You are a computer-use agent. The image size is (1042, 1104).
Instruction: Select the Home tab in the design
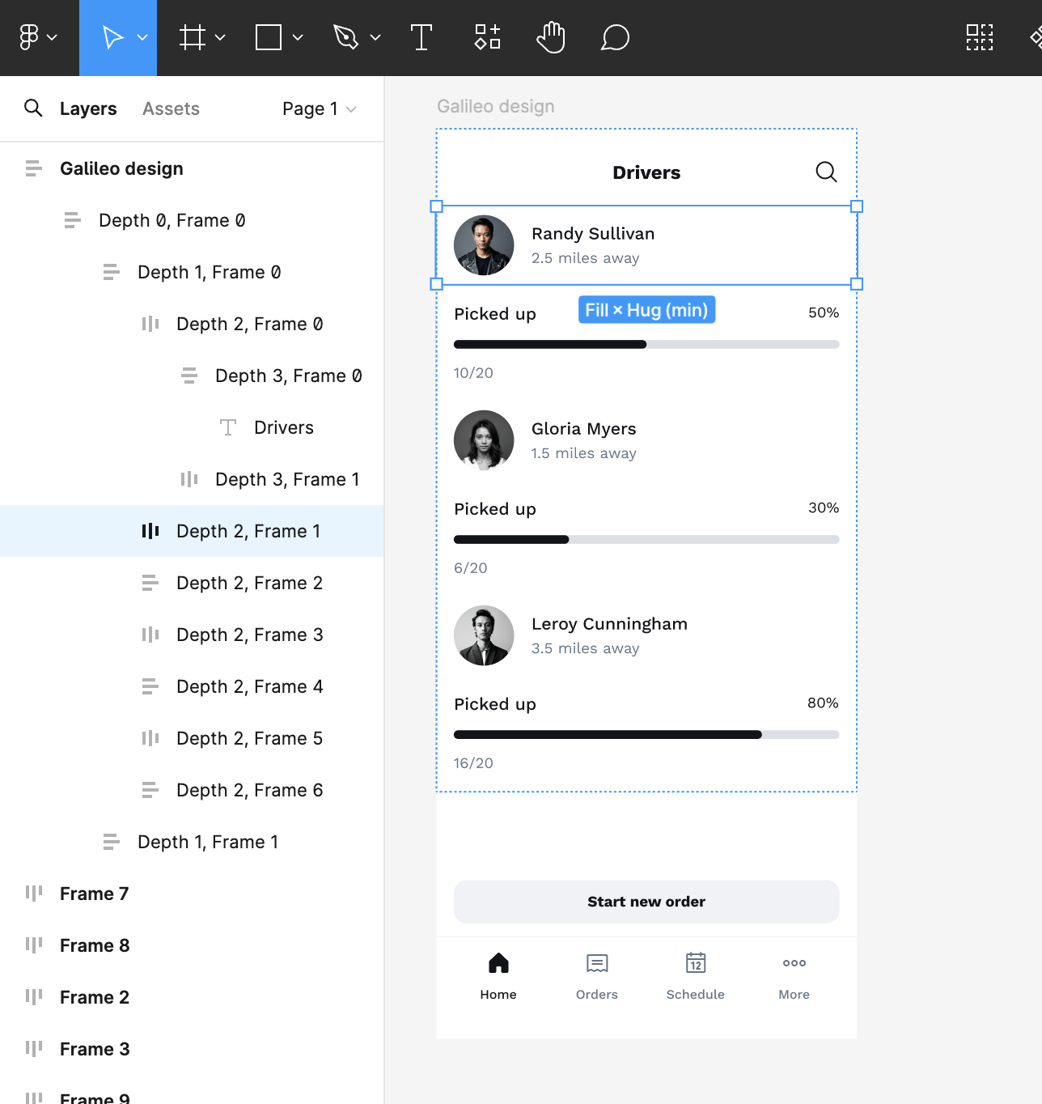coord(498,974)
